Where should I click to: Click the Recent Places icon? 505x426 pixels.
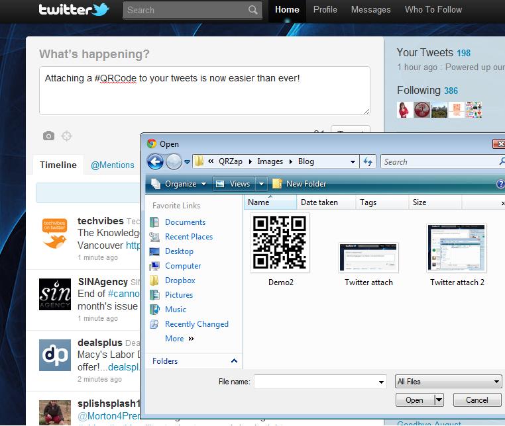click(154, 237)
